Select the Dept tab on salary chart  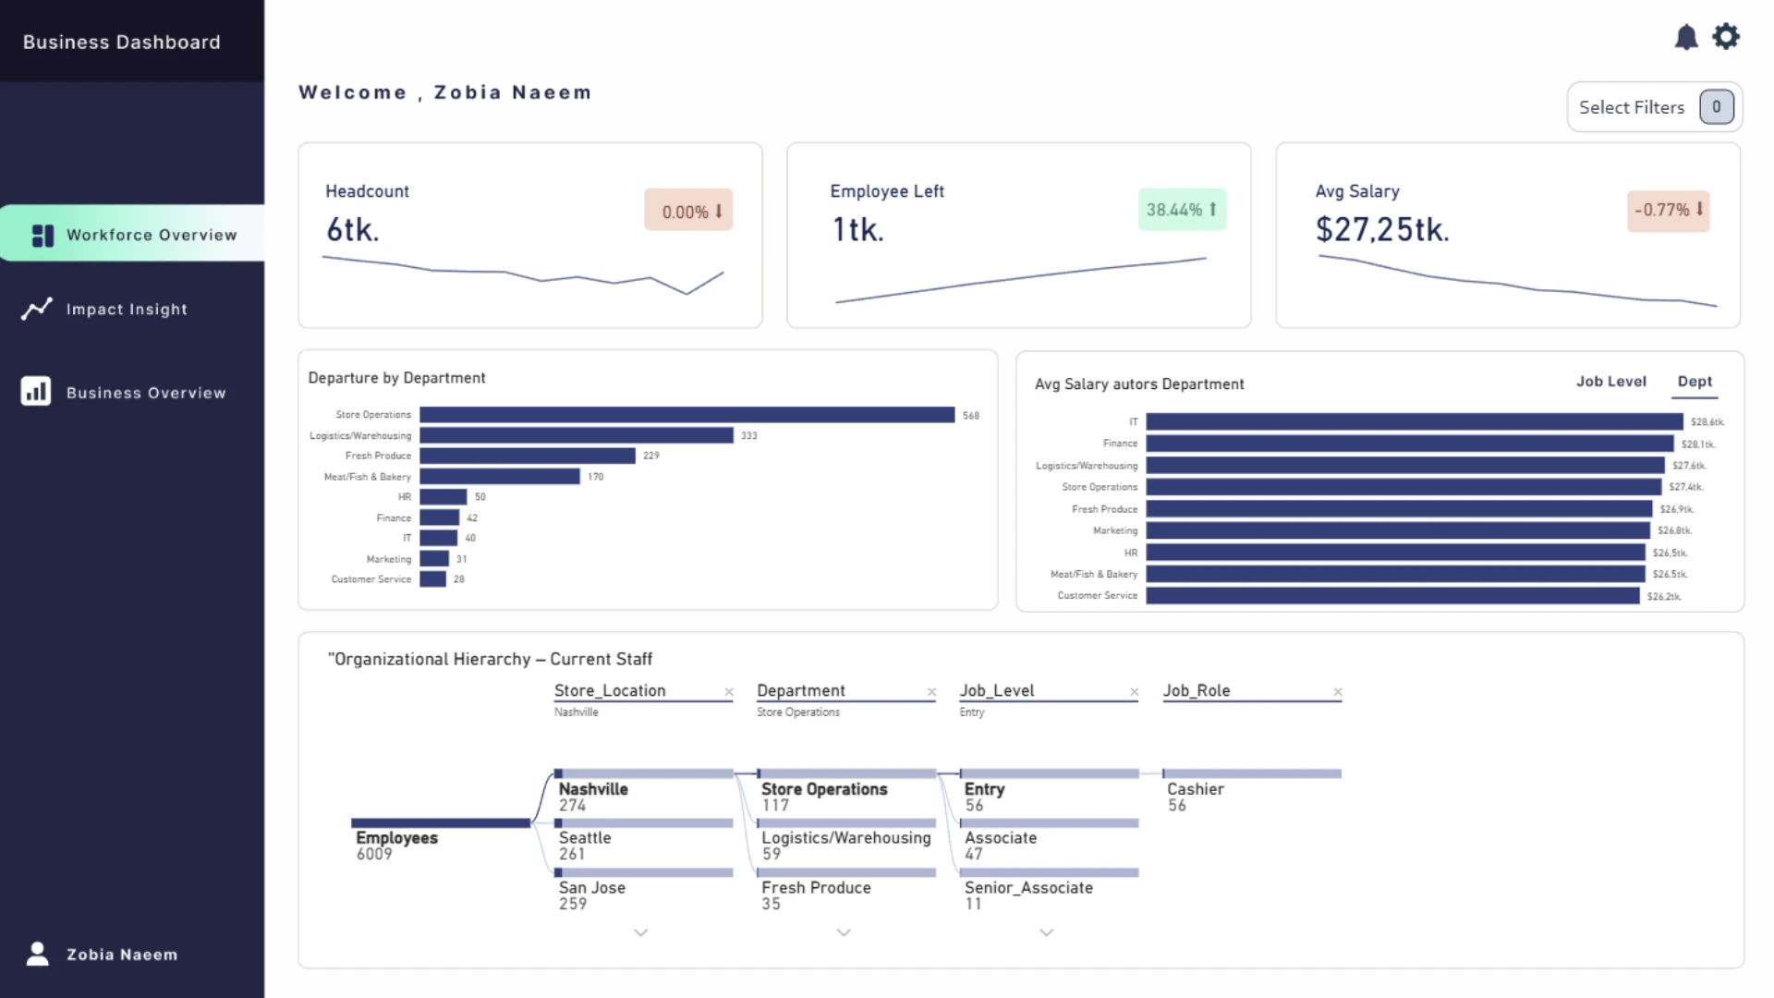point(1695,382)
